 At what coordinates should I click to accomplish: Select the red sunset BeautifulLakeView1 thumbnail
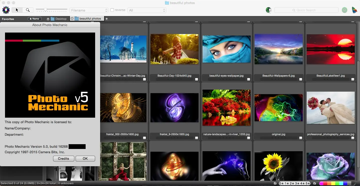(331, 49)
